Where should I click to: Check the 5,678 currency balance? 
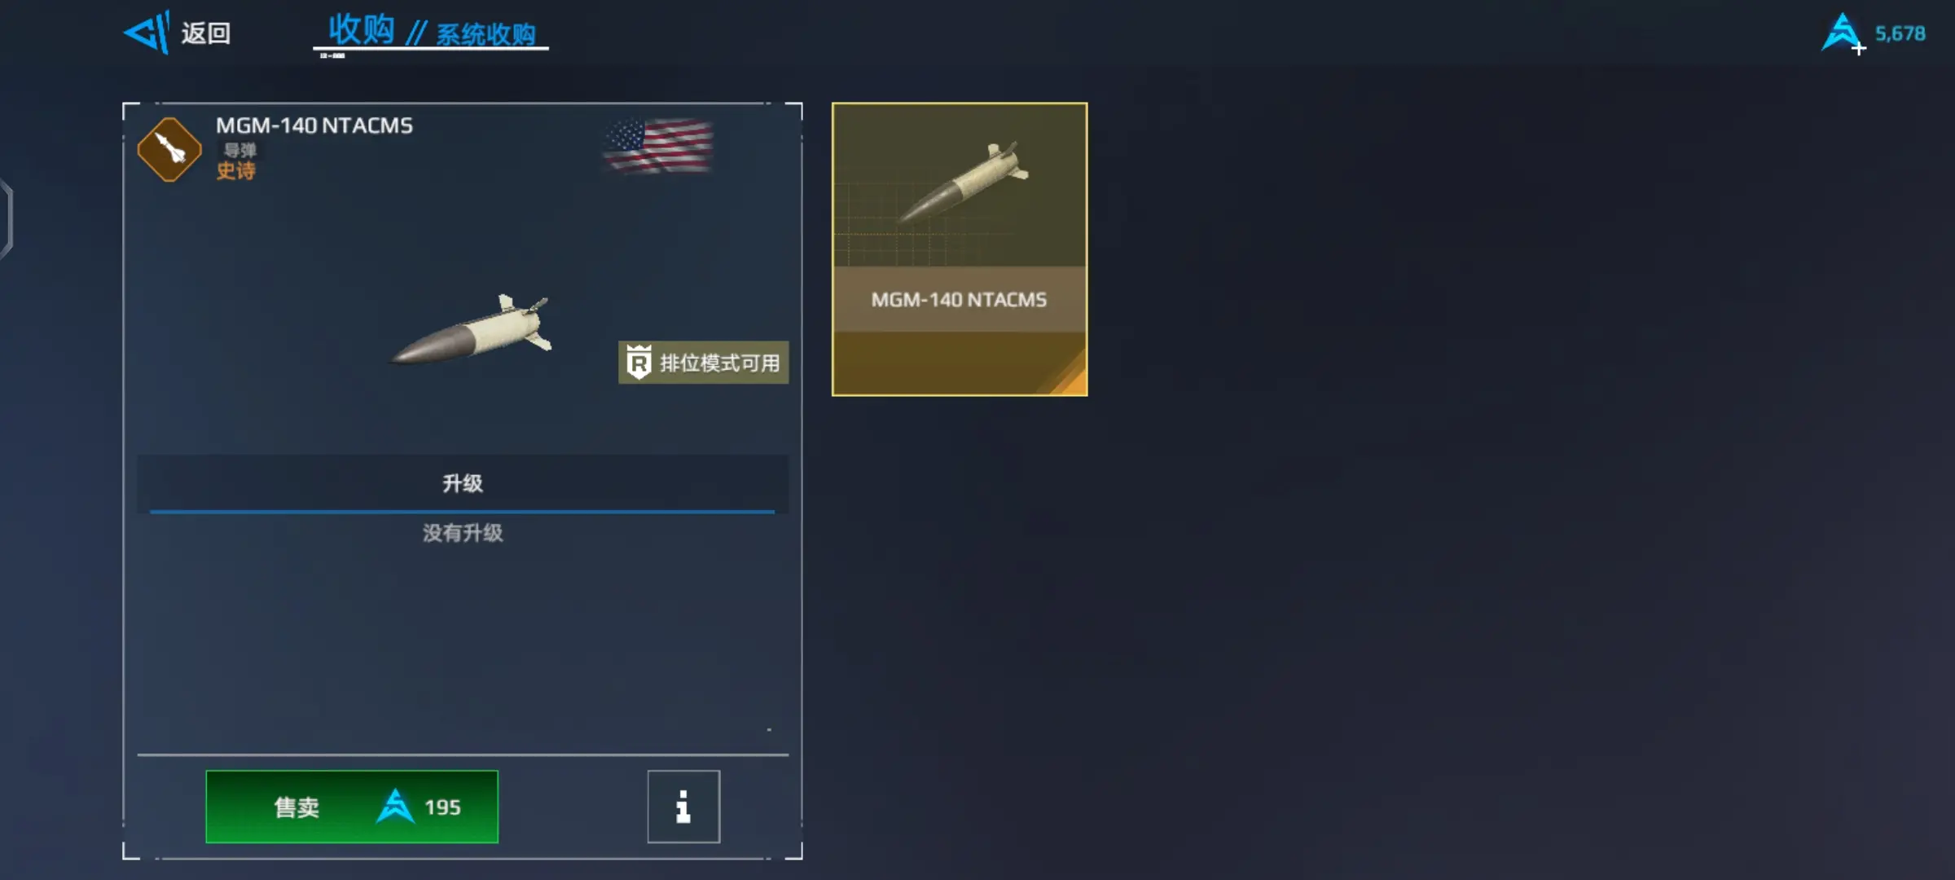coord(1900,33)
